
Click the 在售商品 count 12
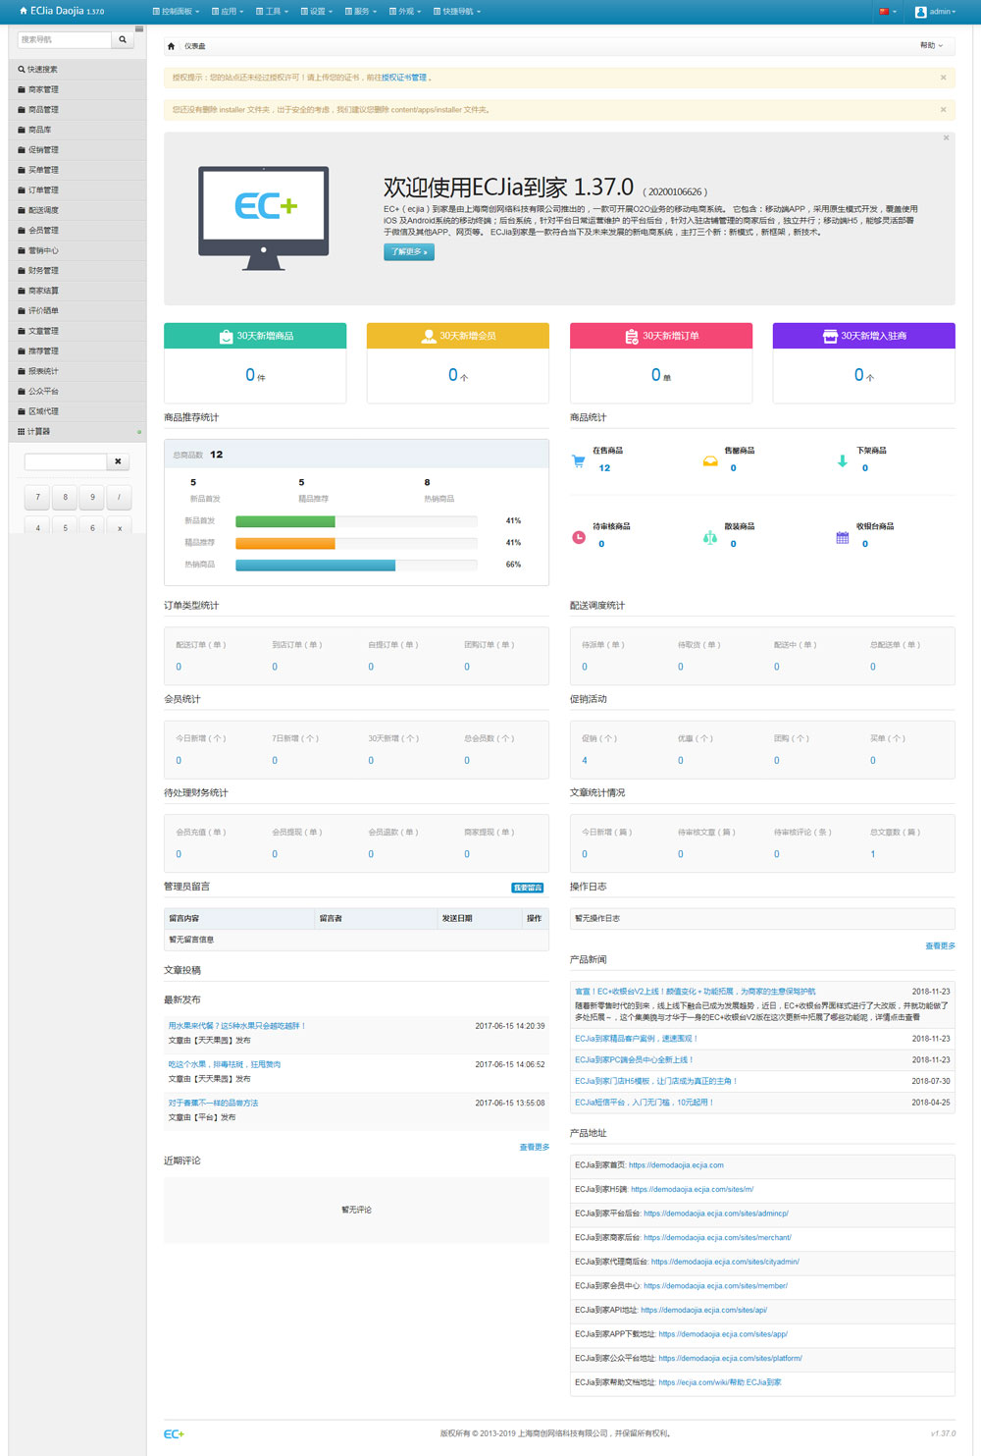[x=604, y=468]
